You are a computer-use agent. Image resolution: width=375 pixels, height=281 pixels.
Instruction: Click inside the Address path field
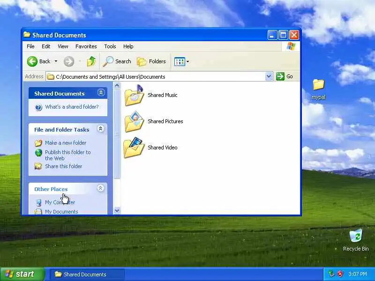pyautogui.click(x=156, y=77)
